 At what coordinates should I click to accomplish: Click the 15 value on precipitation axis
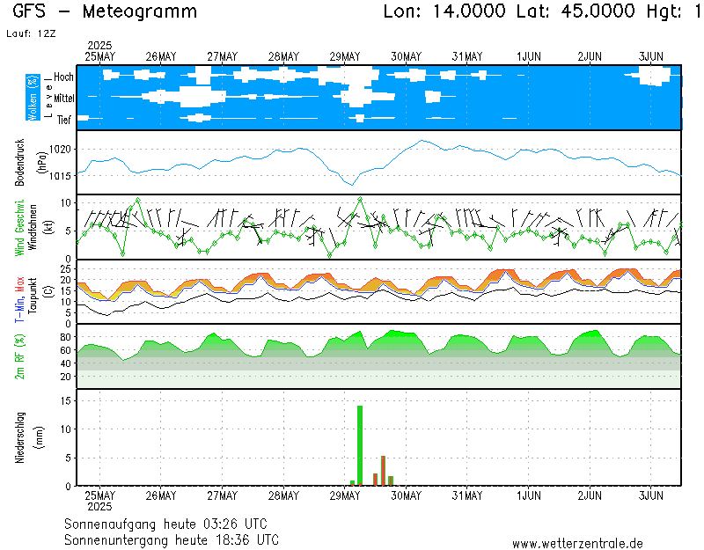[x=65, y=401]
